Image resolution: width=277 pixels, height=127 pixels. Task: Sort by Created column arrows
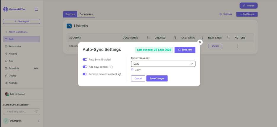click(175, 38)
